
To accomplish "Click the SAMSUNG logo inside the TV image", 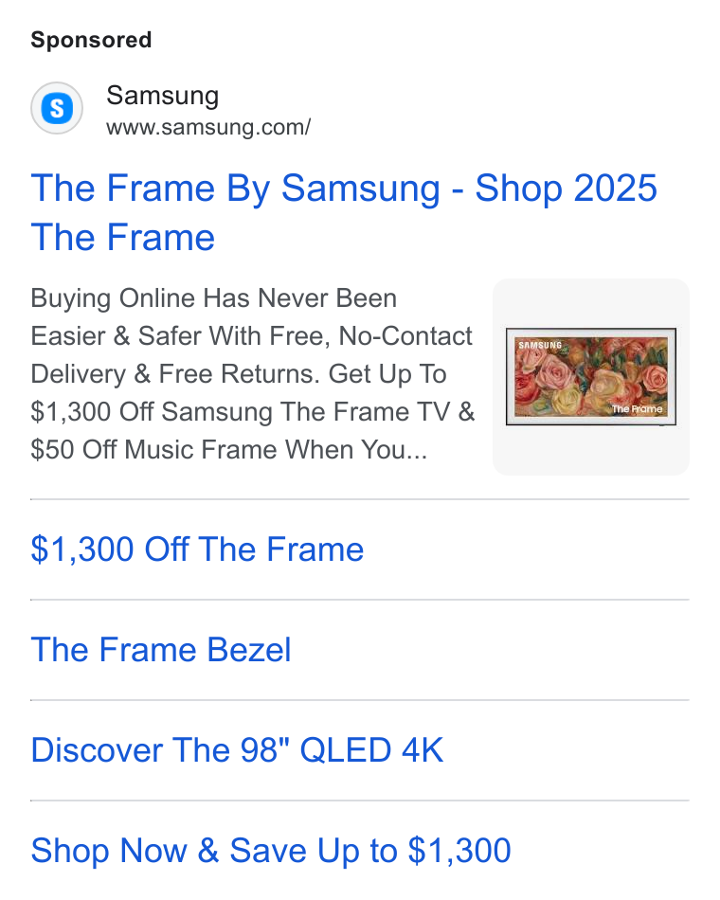I will (x=540, y=345).
